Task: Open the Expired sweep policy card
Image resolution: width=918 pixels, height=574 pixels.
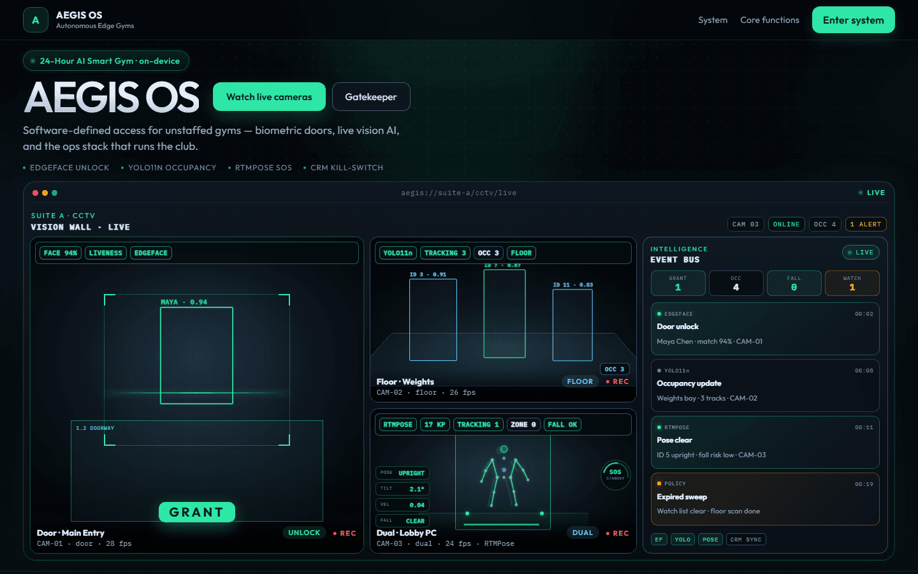Action: click(x=765, y=499)
